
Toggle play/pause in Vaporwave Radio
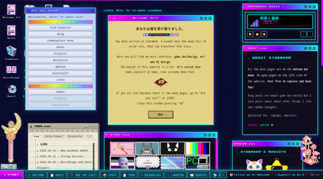point(257,34)
